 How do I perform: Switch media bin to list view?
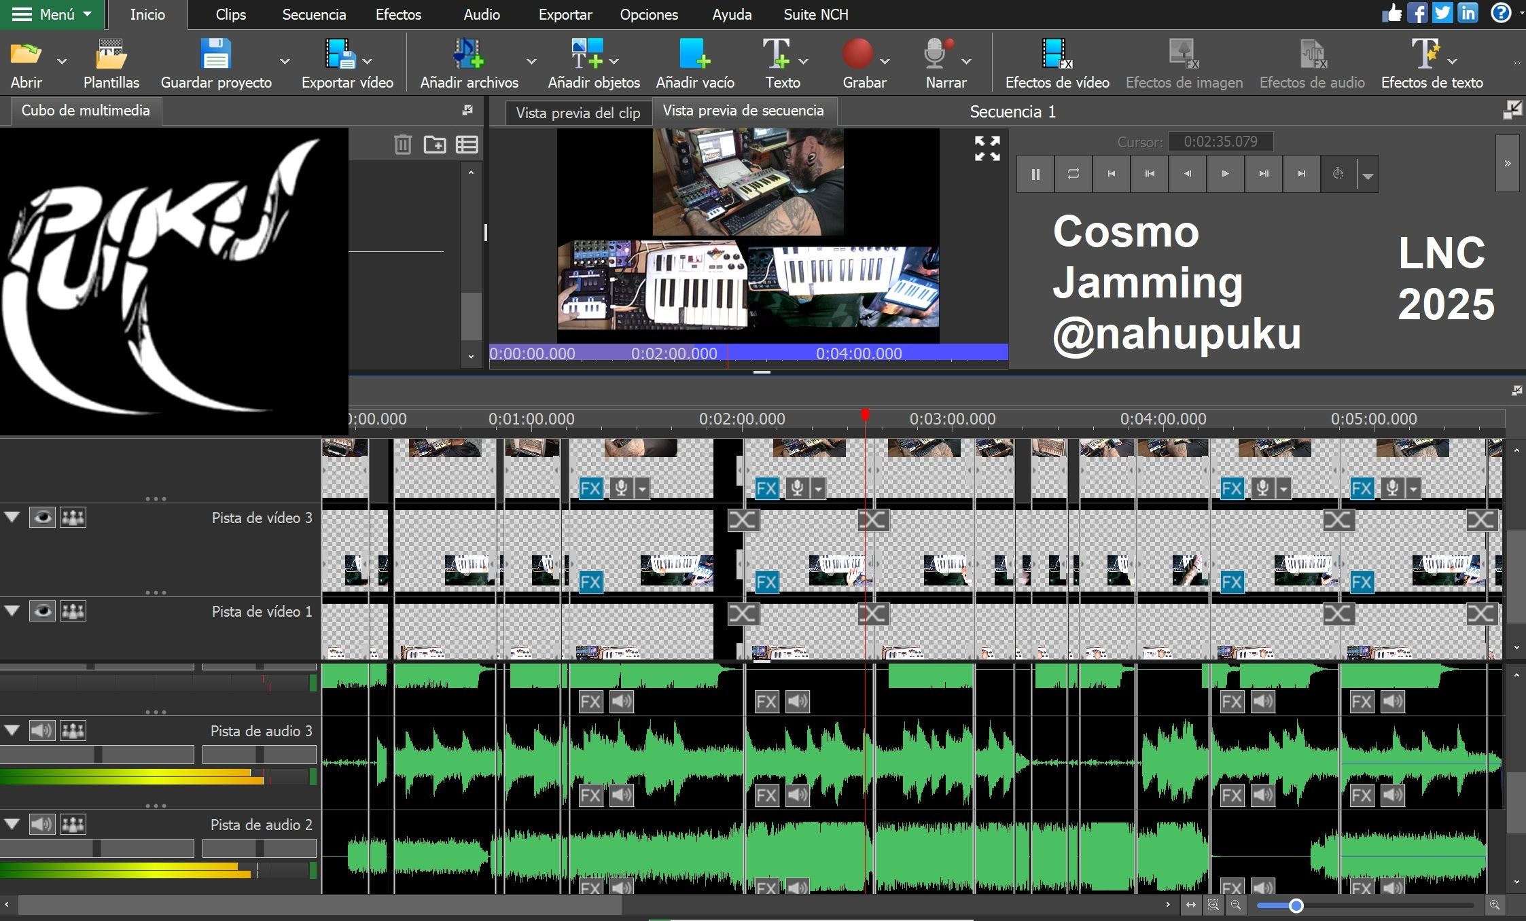[x=467, y=144]
